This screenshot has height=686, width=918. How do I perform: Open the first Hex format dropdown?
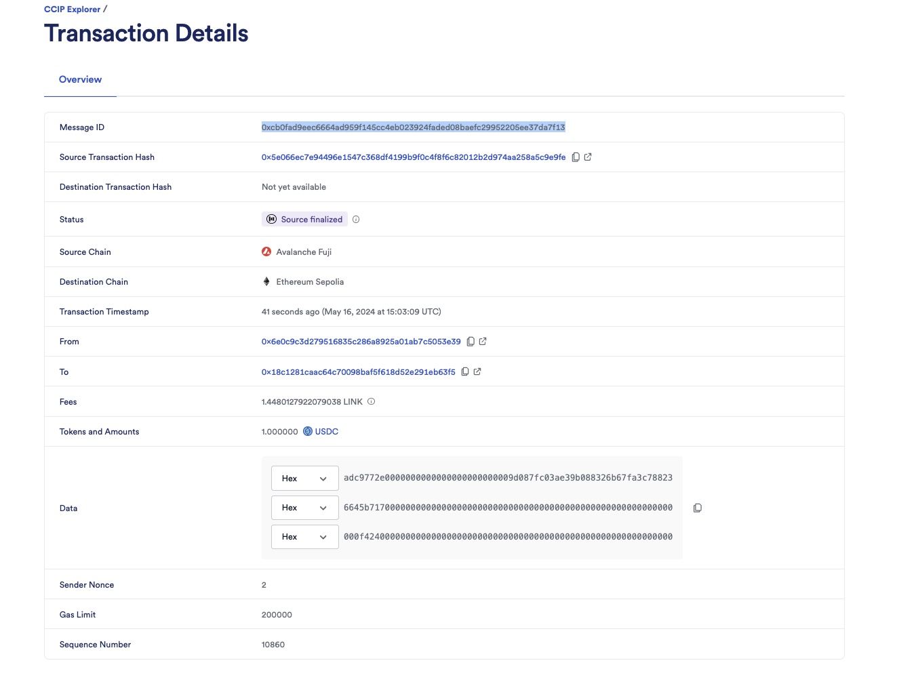pyautogui.click(x=304, y=478)
